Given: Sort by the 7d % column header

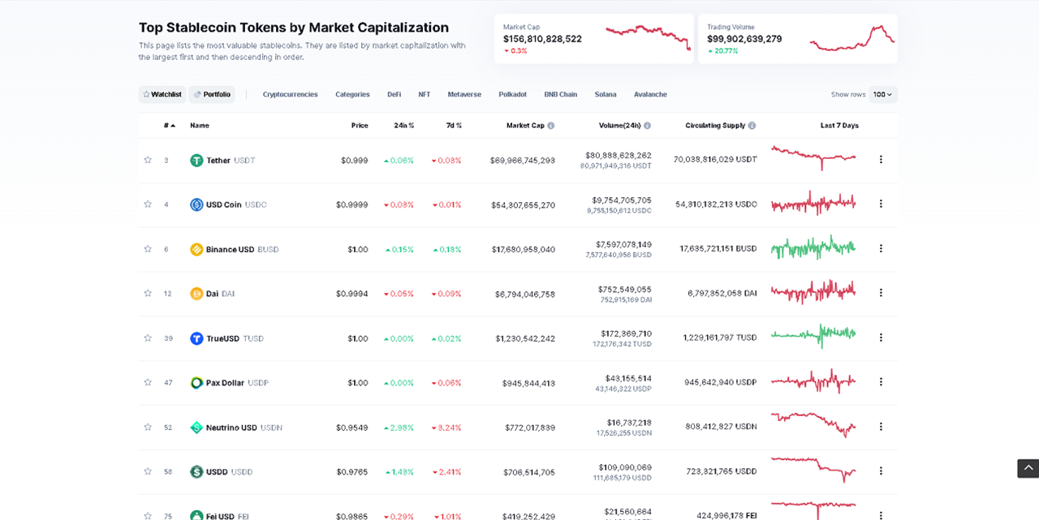Looking at the screenshot, I should point(454,126).
